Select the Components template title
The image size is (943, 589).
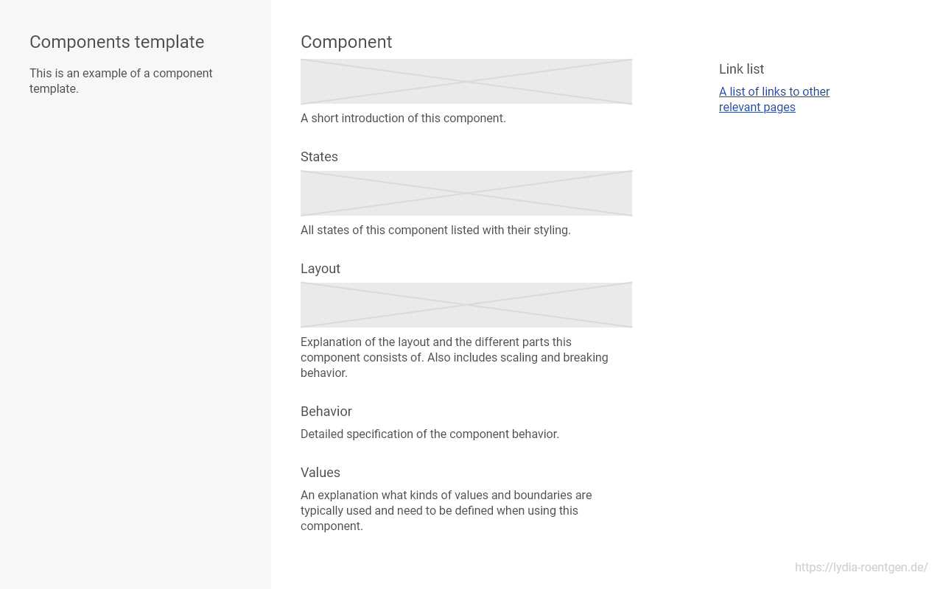tap(117, 42)
